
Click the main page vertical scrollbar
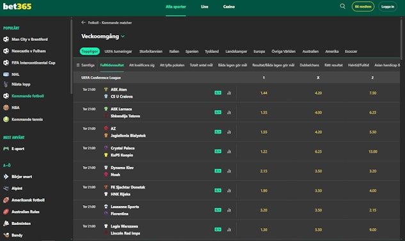click(401, 39)
